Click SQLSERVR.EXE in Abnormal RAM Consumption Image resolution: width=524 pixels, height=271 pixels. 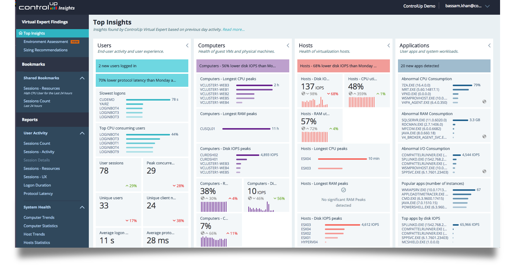pyautogui.click(x=424, y=120)
